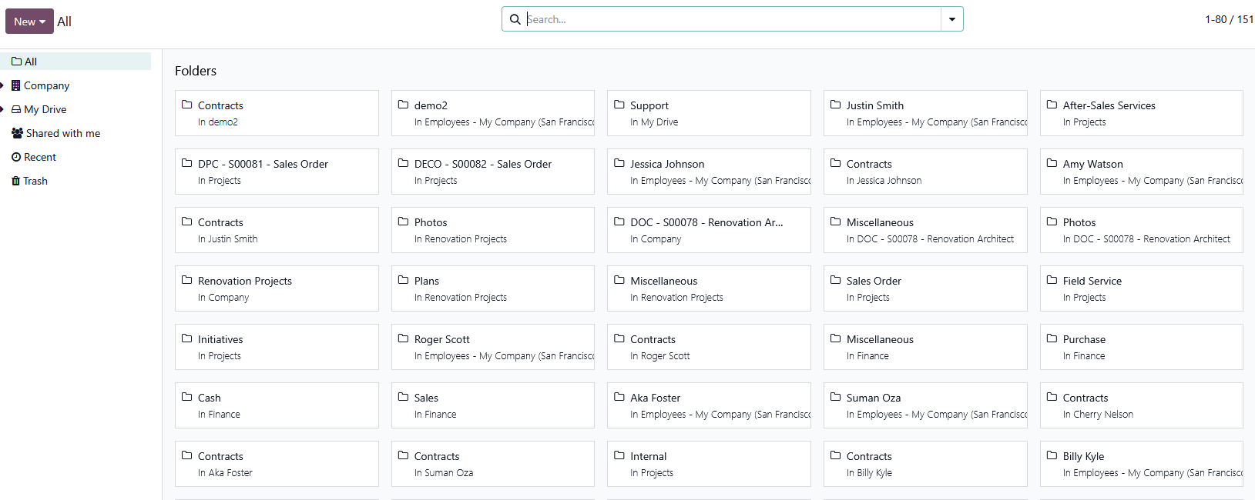
Task: Open the After-Sales Services folder
Action: pos(1140,113)
